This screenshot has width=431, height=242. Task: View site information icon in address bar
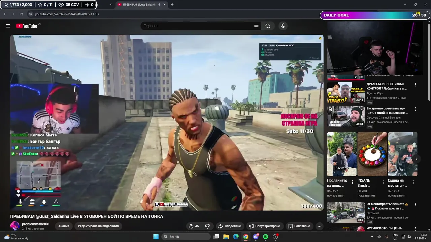tap(31, 14)
